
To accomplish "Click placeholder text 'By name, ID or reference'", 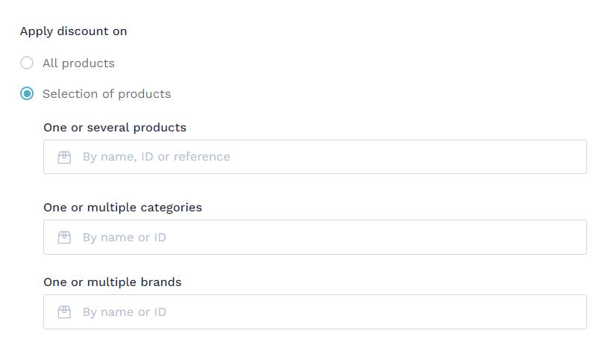I will click(x=156, y=157).
